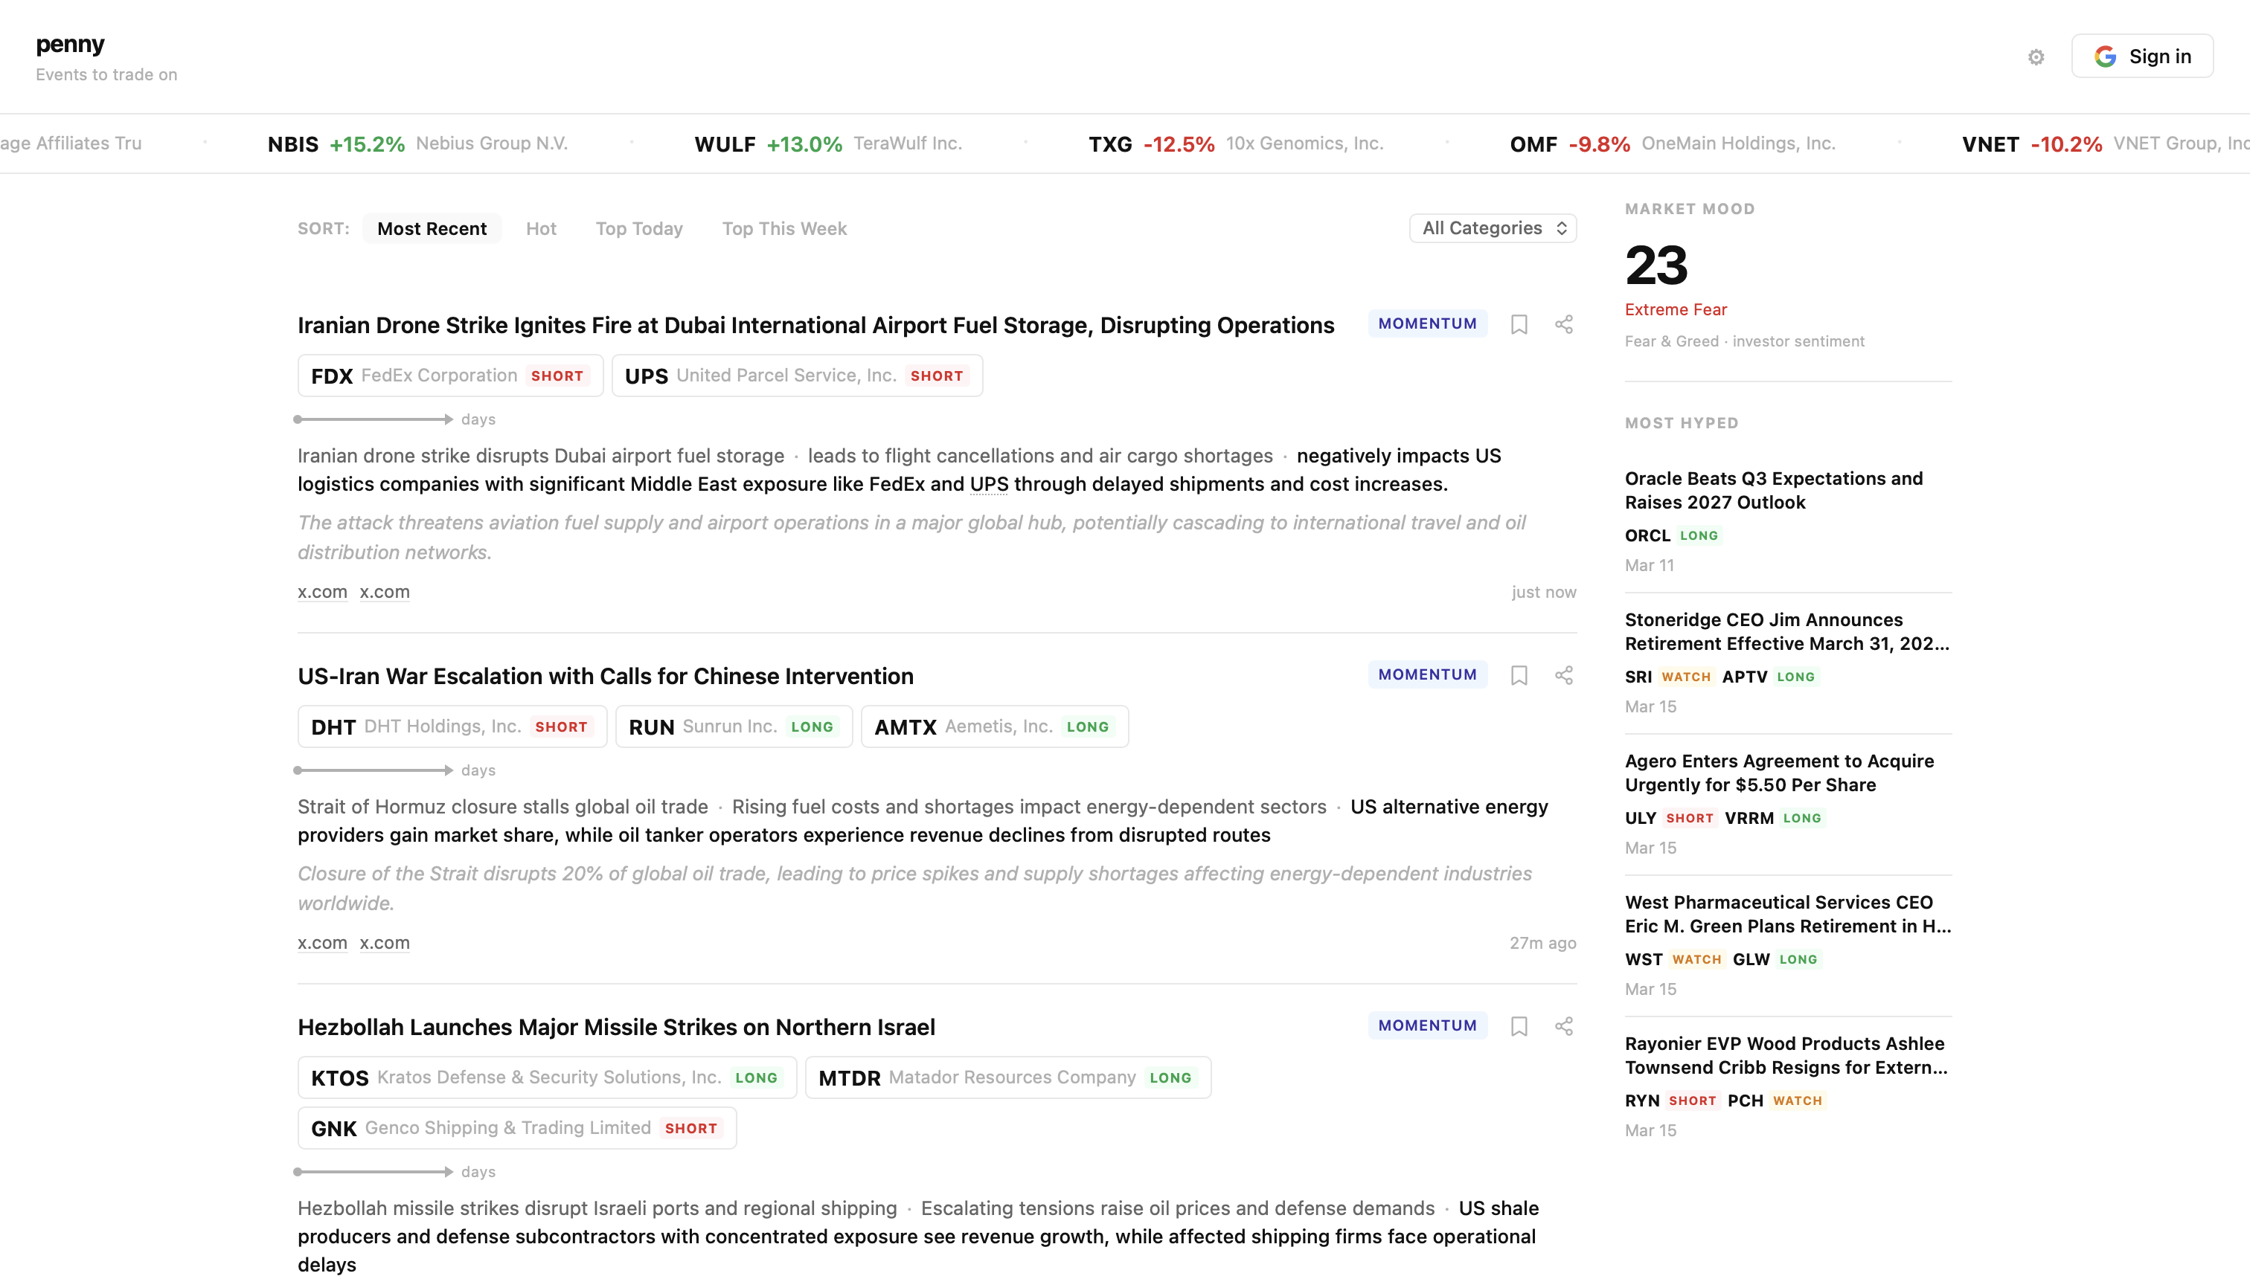Viewport: 2250px width, 1276px height.
Task: Open the All Categories dropdown
Action: tap(1493, 228)
